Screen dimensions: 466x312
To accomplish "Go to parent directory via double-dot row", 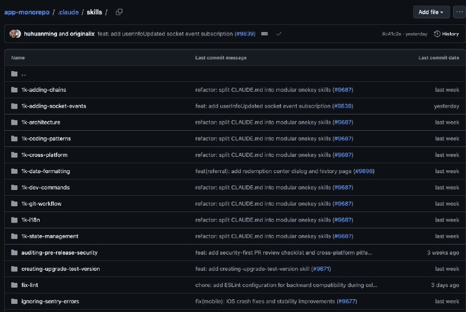I will (x=23, y=74).
